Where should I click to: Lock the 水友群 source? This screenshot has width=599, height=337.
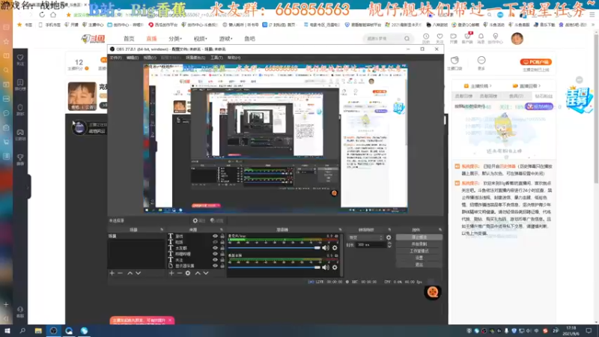tap(222, 248)
